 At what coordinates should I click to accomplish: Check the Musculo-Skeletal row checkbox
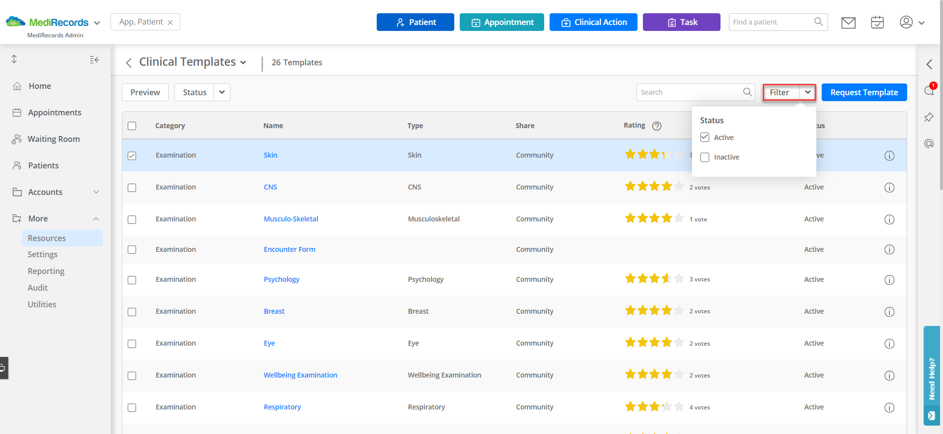pyautogui.click(x=132, y=219)
